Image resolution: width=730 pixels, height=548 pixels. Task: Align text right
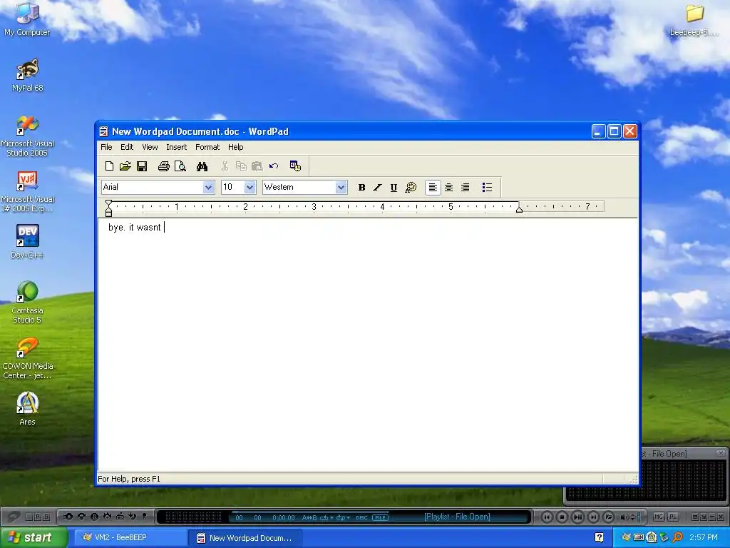point(465,188)
